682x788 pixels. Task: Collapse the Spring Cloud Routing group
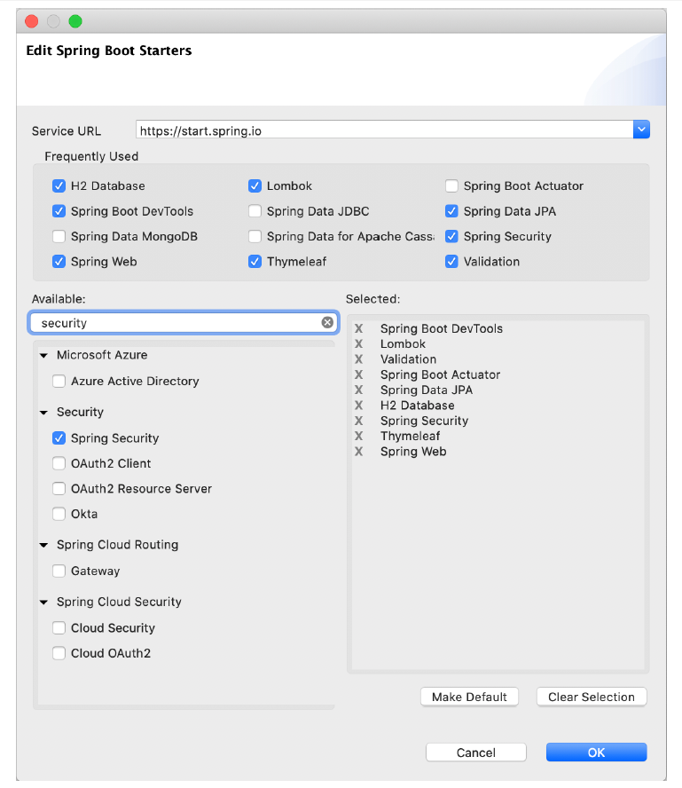43,546
